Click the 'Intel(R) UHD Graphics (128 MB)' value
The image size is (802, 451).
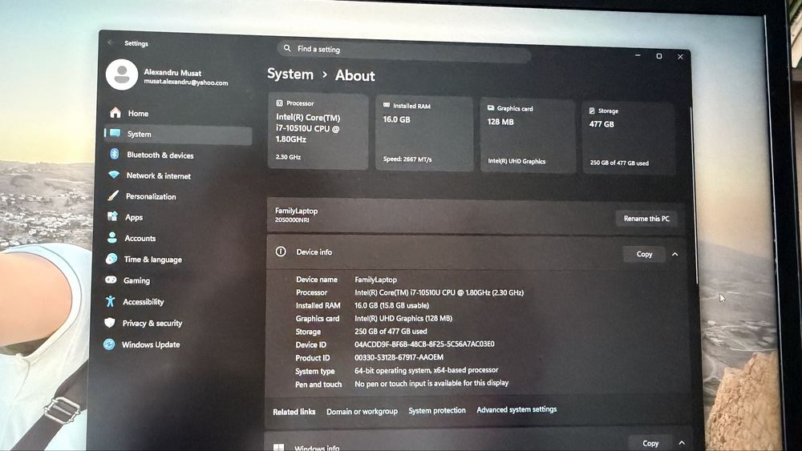point(403,318)
